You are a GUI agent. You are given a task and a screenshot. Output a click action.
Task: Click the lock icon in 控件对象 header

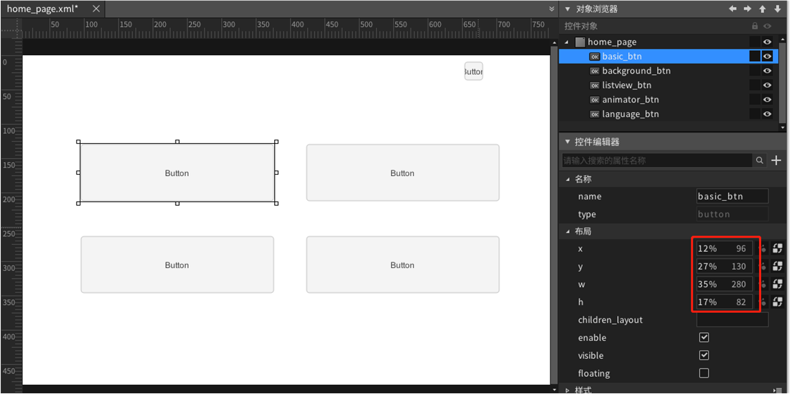click(755, 26)
